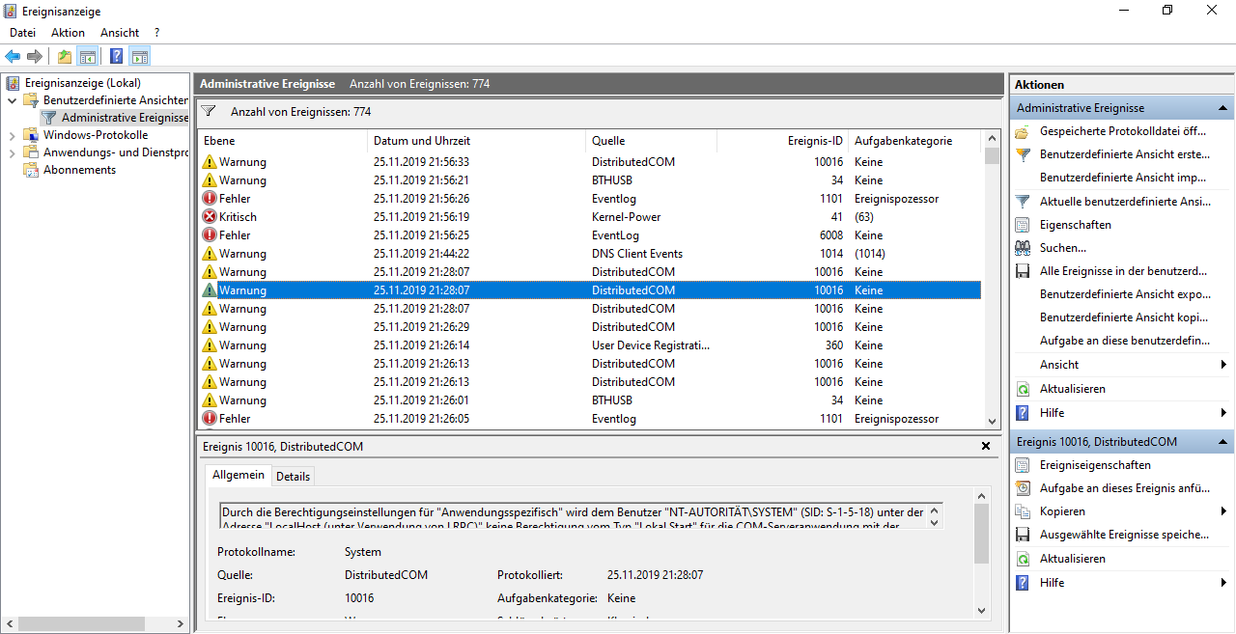Collapse Ereignis 10016 actions section
This screenshot has width=1236, height=634.
point(1222,442)
